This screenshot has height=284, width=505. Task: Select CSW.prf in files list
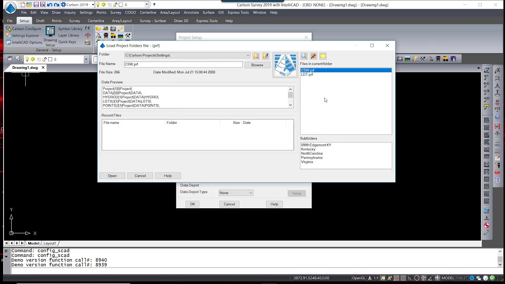click(346, 70)
